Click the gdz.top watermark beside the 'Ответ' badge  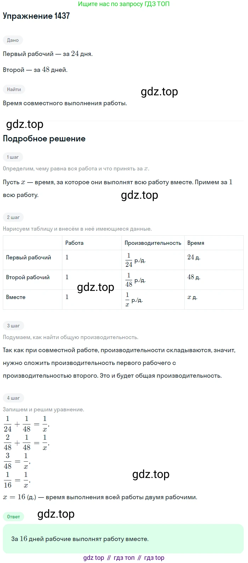point(56,514)
